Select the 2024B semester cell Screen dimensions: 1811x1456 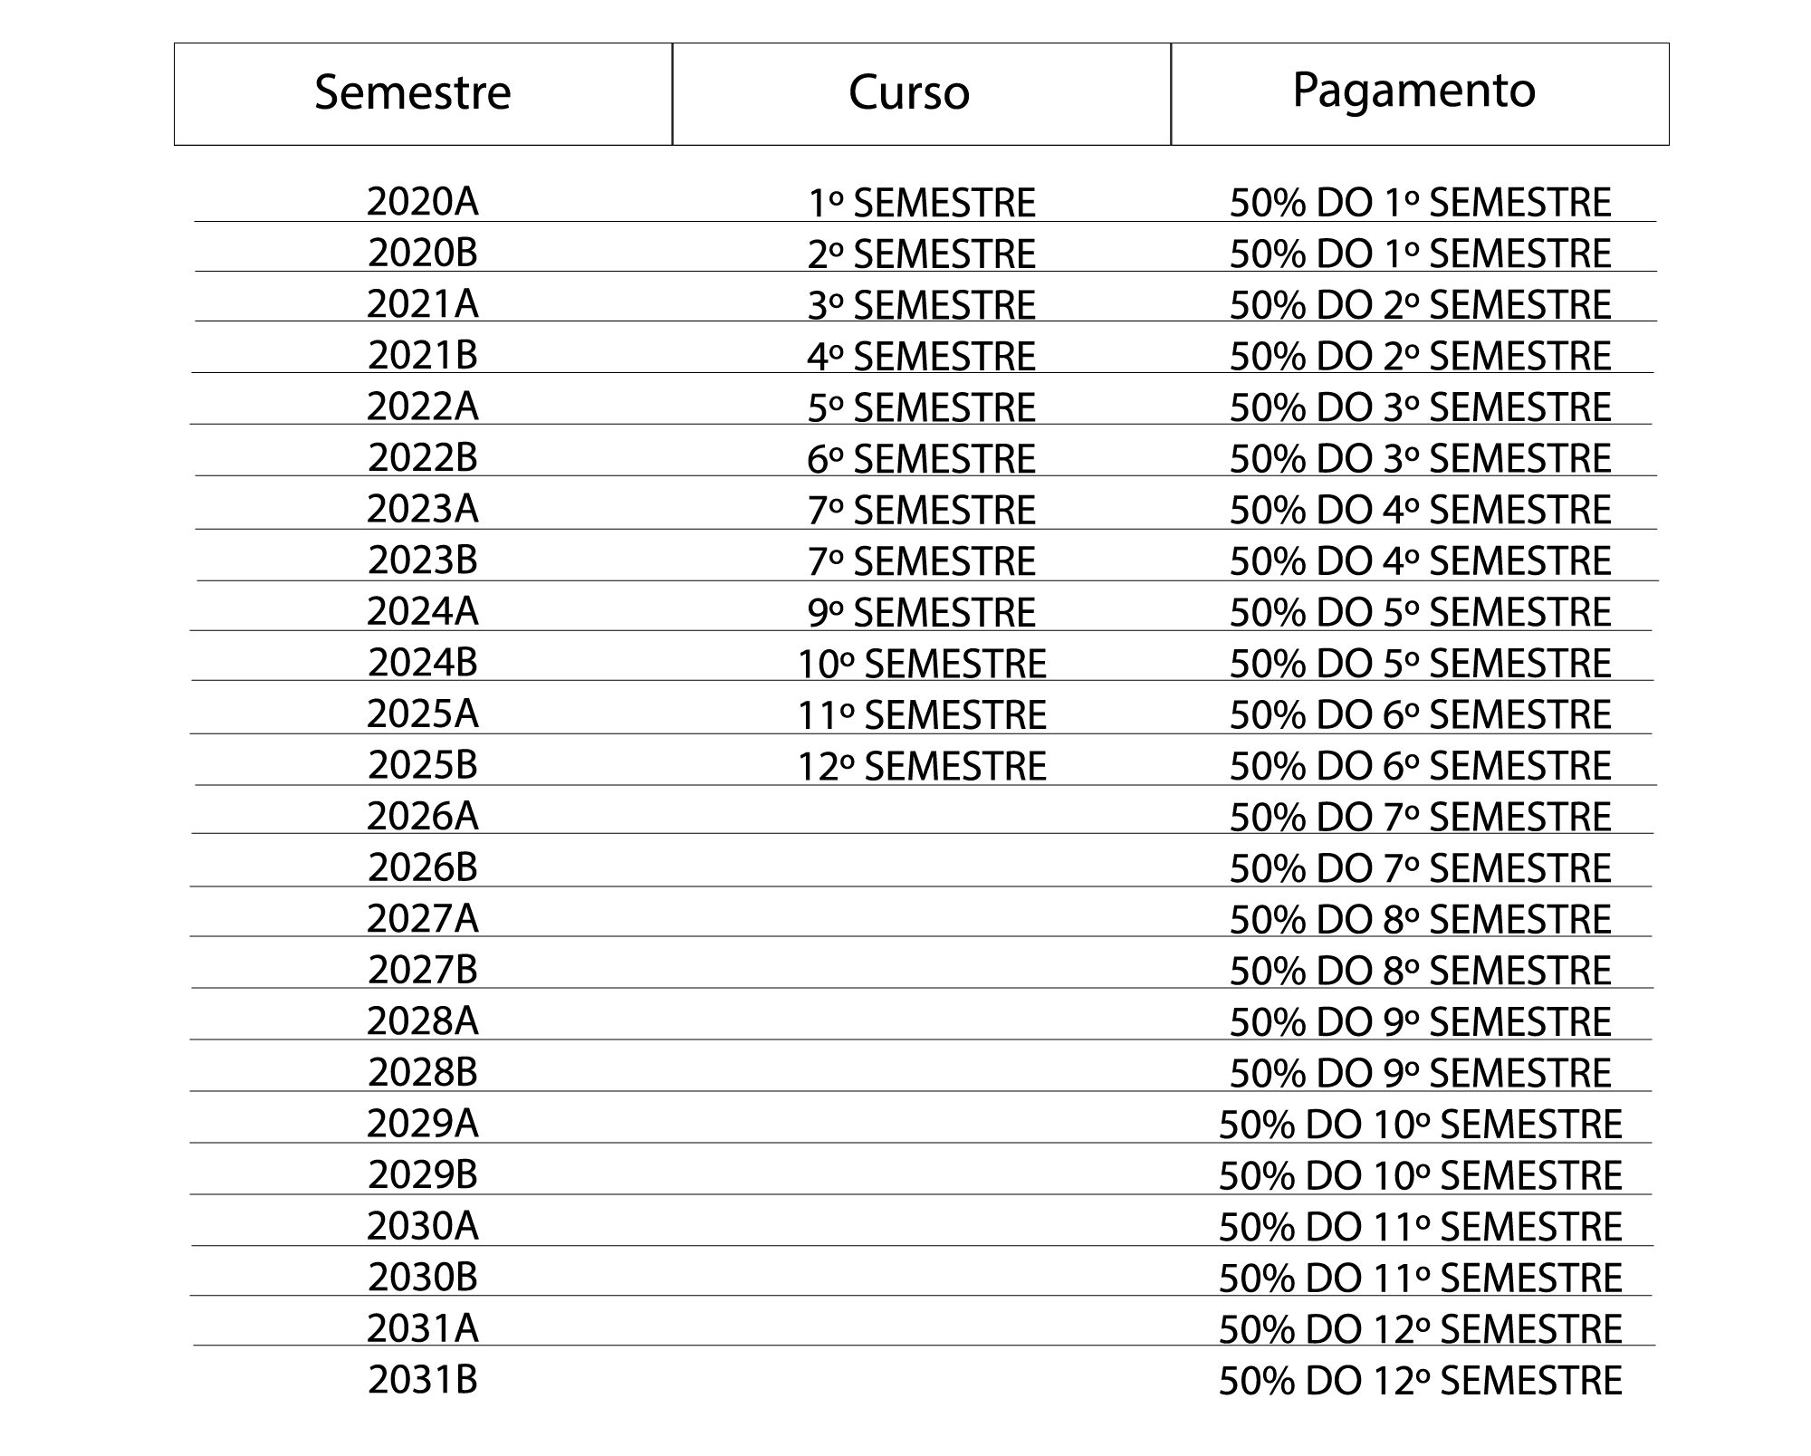pyautogui.click(x=423, y=663)
